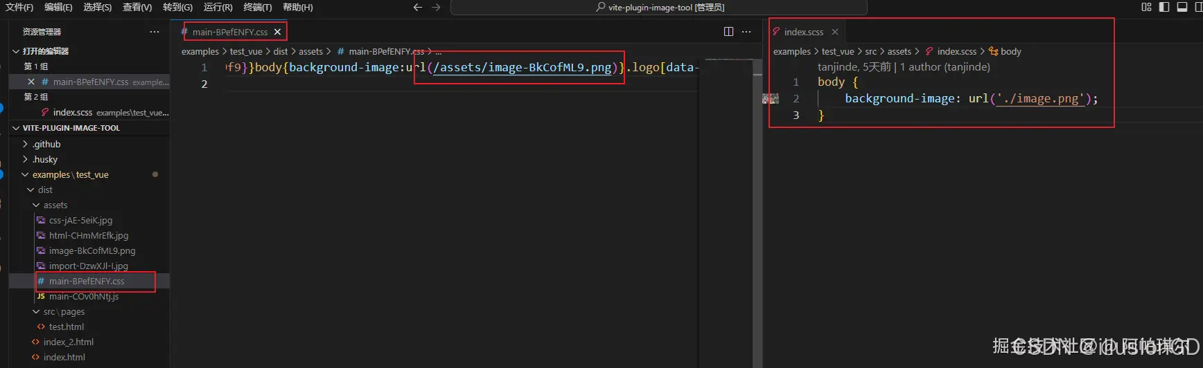Click the image preview thumbnail beside line 2
This screenshot has height=368, width=1203.
pyautogui.click(x=771, y=99)
